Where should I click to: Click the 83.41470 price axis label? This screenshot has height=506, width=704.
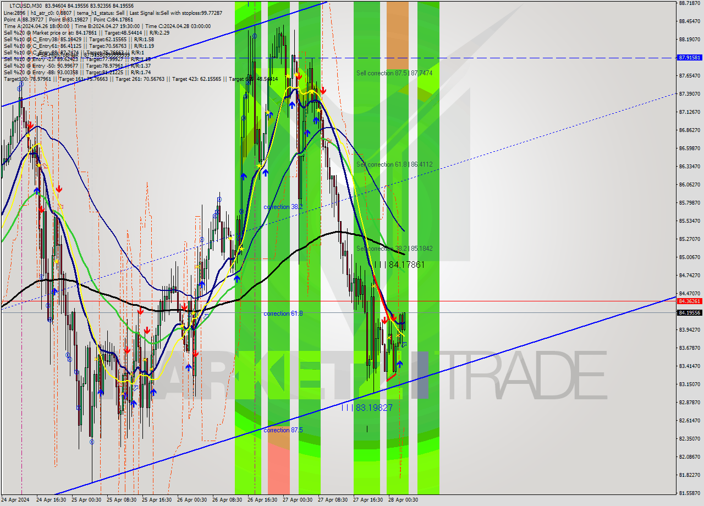click(x=689, y=366)
